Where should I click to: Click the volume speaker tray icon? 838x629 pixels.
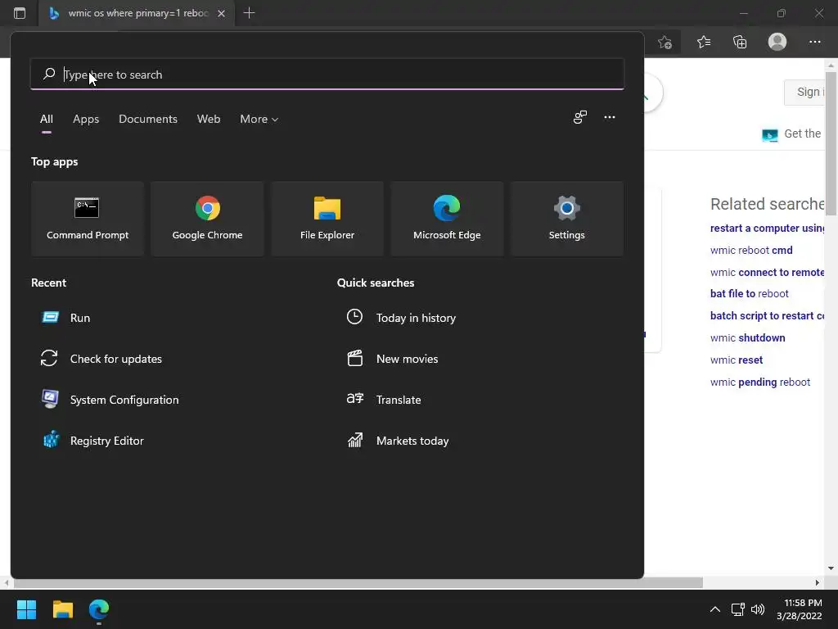pos(758,609)
